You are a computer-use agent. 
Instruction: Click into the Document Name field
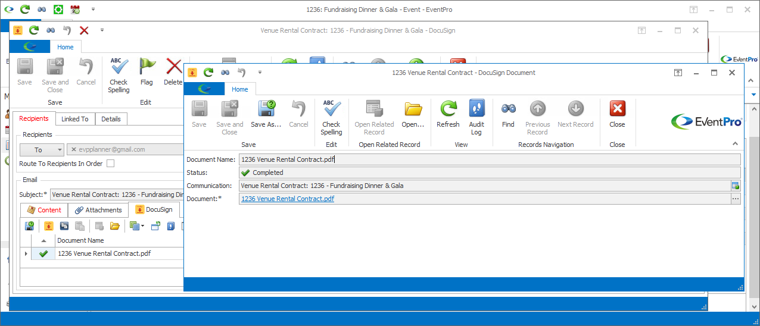tap(490, 159)
